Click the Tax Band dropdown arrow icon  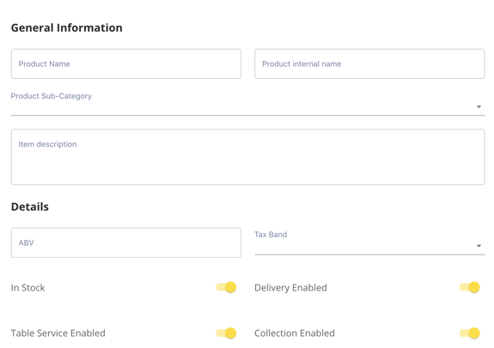[x=479, y=246]
